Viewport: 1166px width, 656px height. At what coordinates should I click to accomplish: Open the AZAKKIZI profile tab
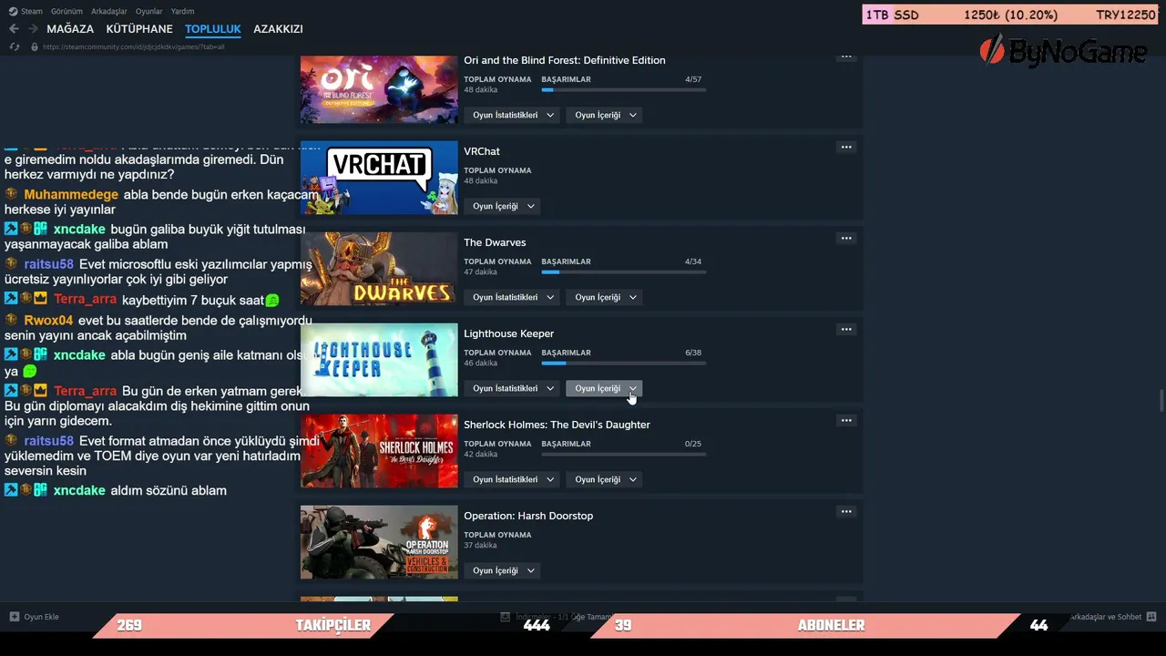278,29
